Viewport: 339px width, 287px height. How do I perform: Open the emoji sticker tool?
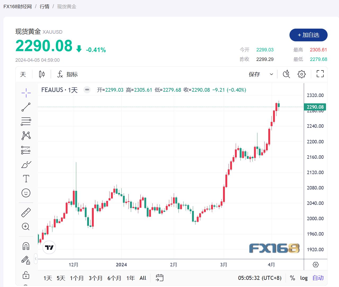coord(26,193)
